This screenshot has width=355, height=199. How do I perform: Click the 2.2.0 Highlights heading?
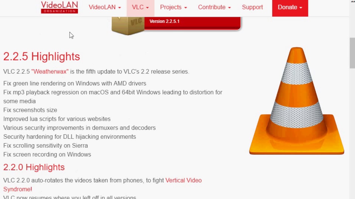pyautogui.click(x=34, y=167)
